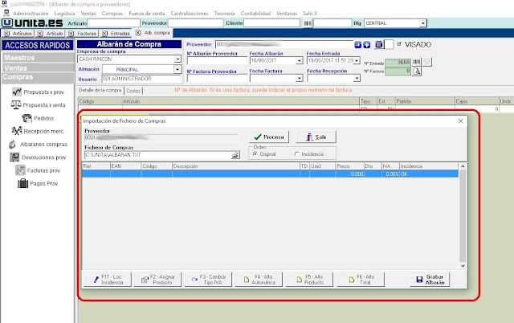Click the Procesa button
The image size is (514, 323).
click(x=269, y=137)
